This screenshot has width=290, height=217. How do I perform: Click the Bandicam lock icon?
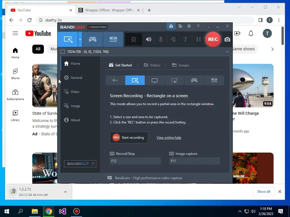171,26
